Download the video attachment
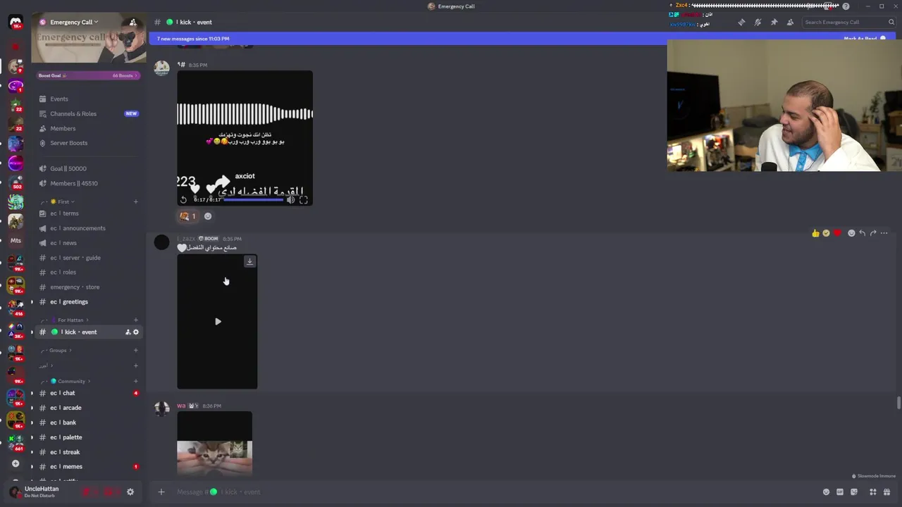Screen dimensions: 902x507 point(249,261)
